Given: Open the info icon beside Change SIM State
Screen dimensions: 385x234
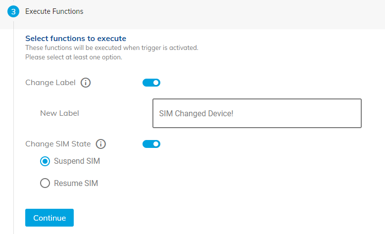Looking at the screenshot, I should click(101, 144).
